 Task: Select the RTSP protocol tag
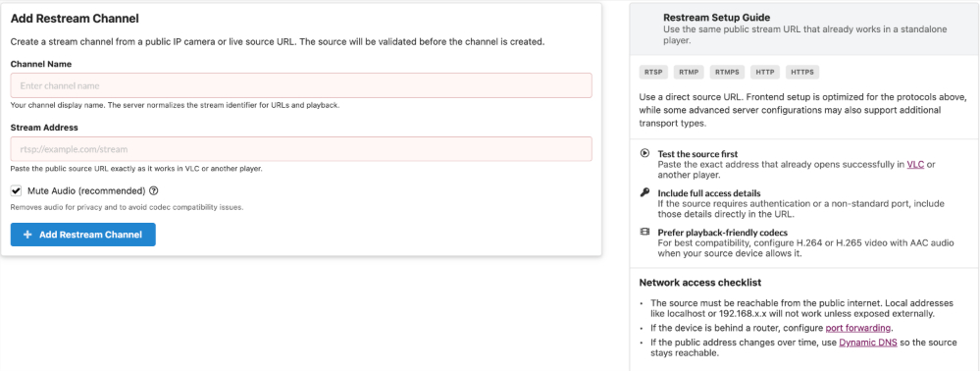pyautogui.click(x=653, y=72)
